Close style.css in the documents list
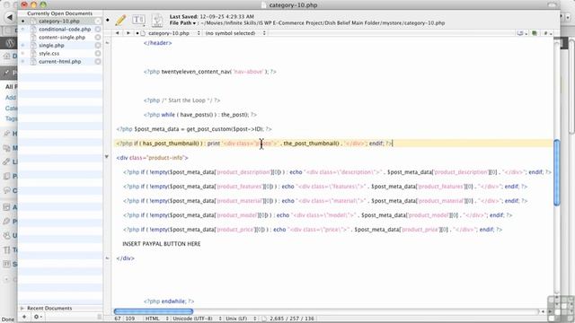 (98, 54)
